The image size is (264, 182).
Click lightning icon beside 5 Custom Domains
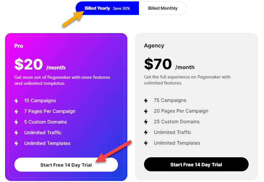[x=16, y=122]
